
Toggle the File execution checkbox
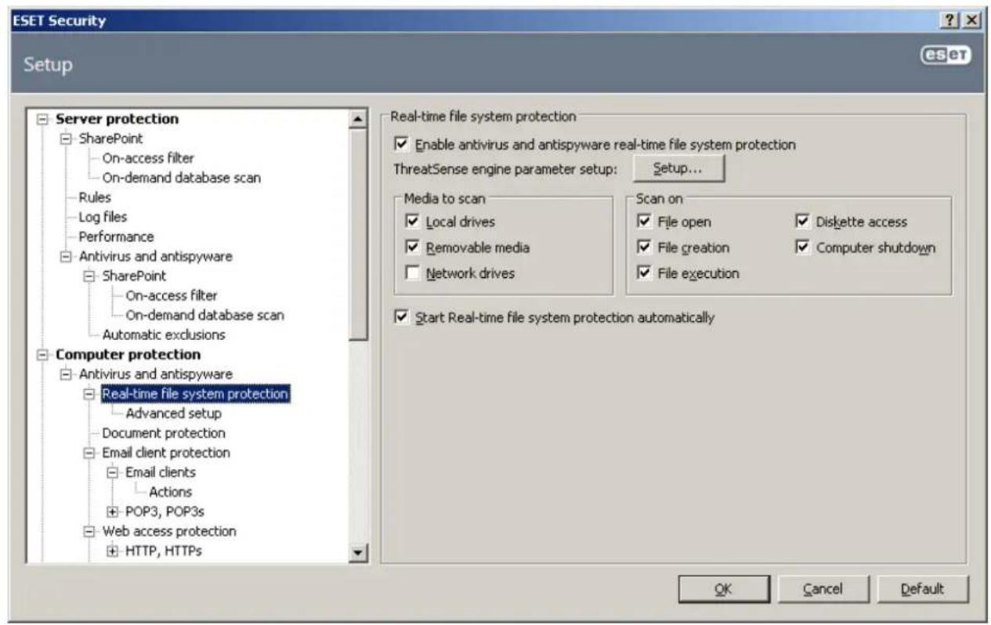[644, 273]
